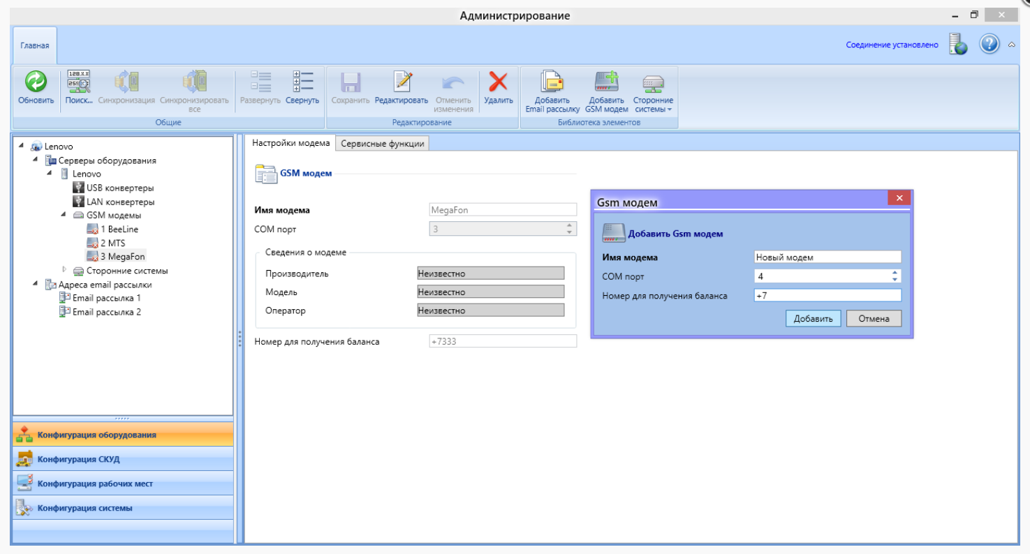
Task: Open Конфигурация СКУД navigation section
Action: [78, 459]
